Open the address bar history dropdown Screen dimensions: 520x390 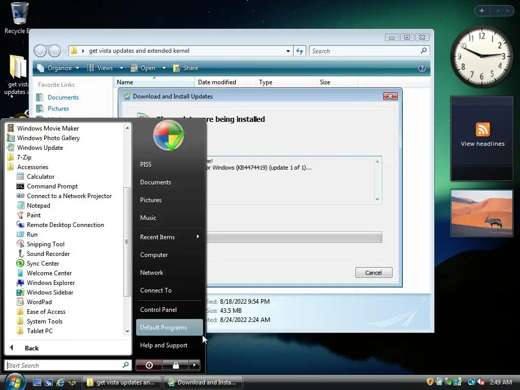coord(288,51)
